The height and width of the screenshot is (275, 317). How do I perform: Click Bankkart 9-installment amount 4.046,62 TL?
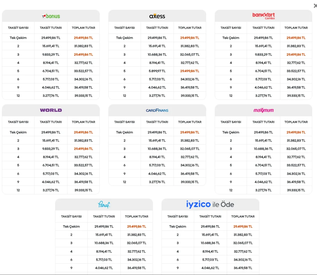(x=263, y=87)
